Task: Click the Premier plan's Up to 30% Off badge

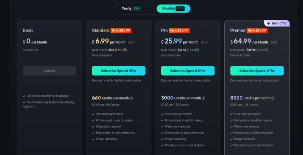Action: coord(257,30)
